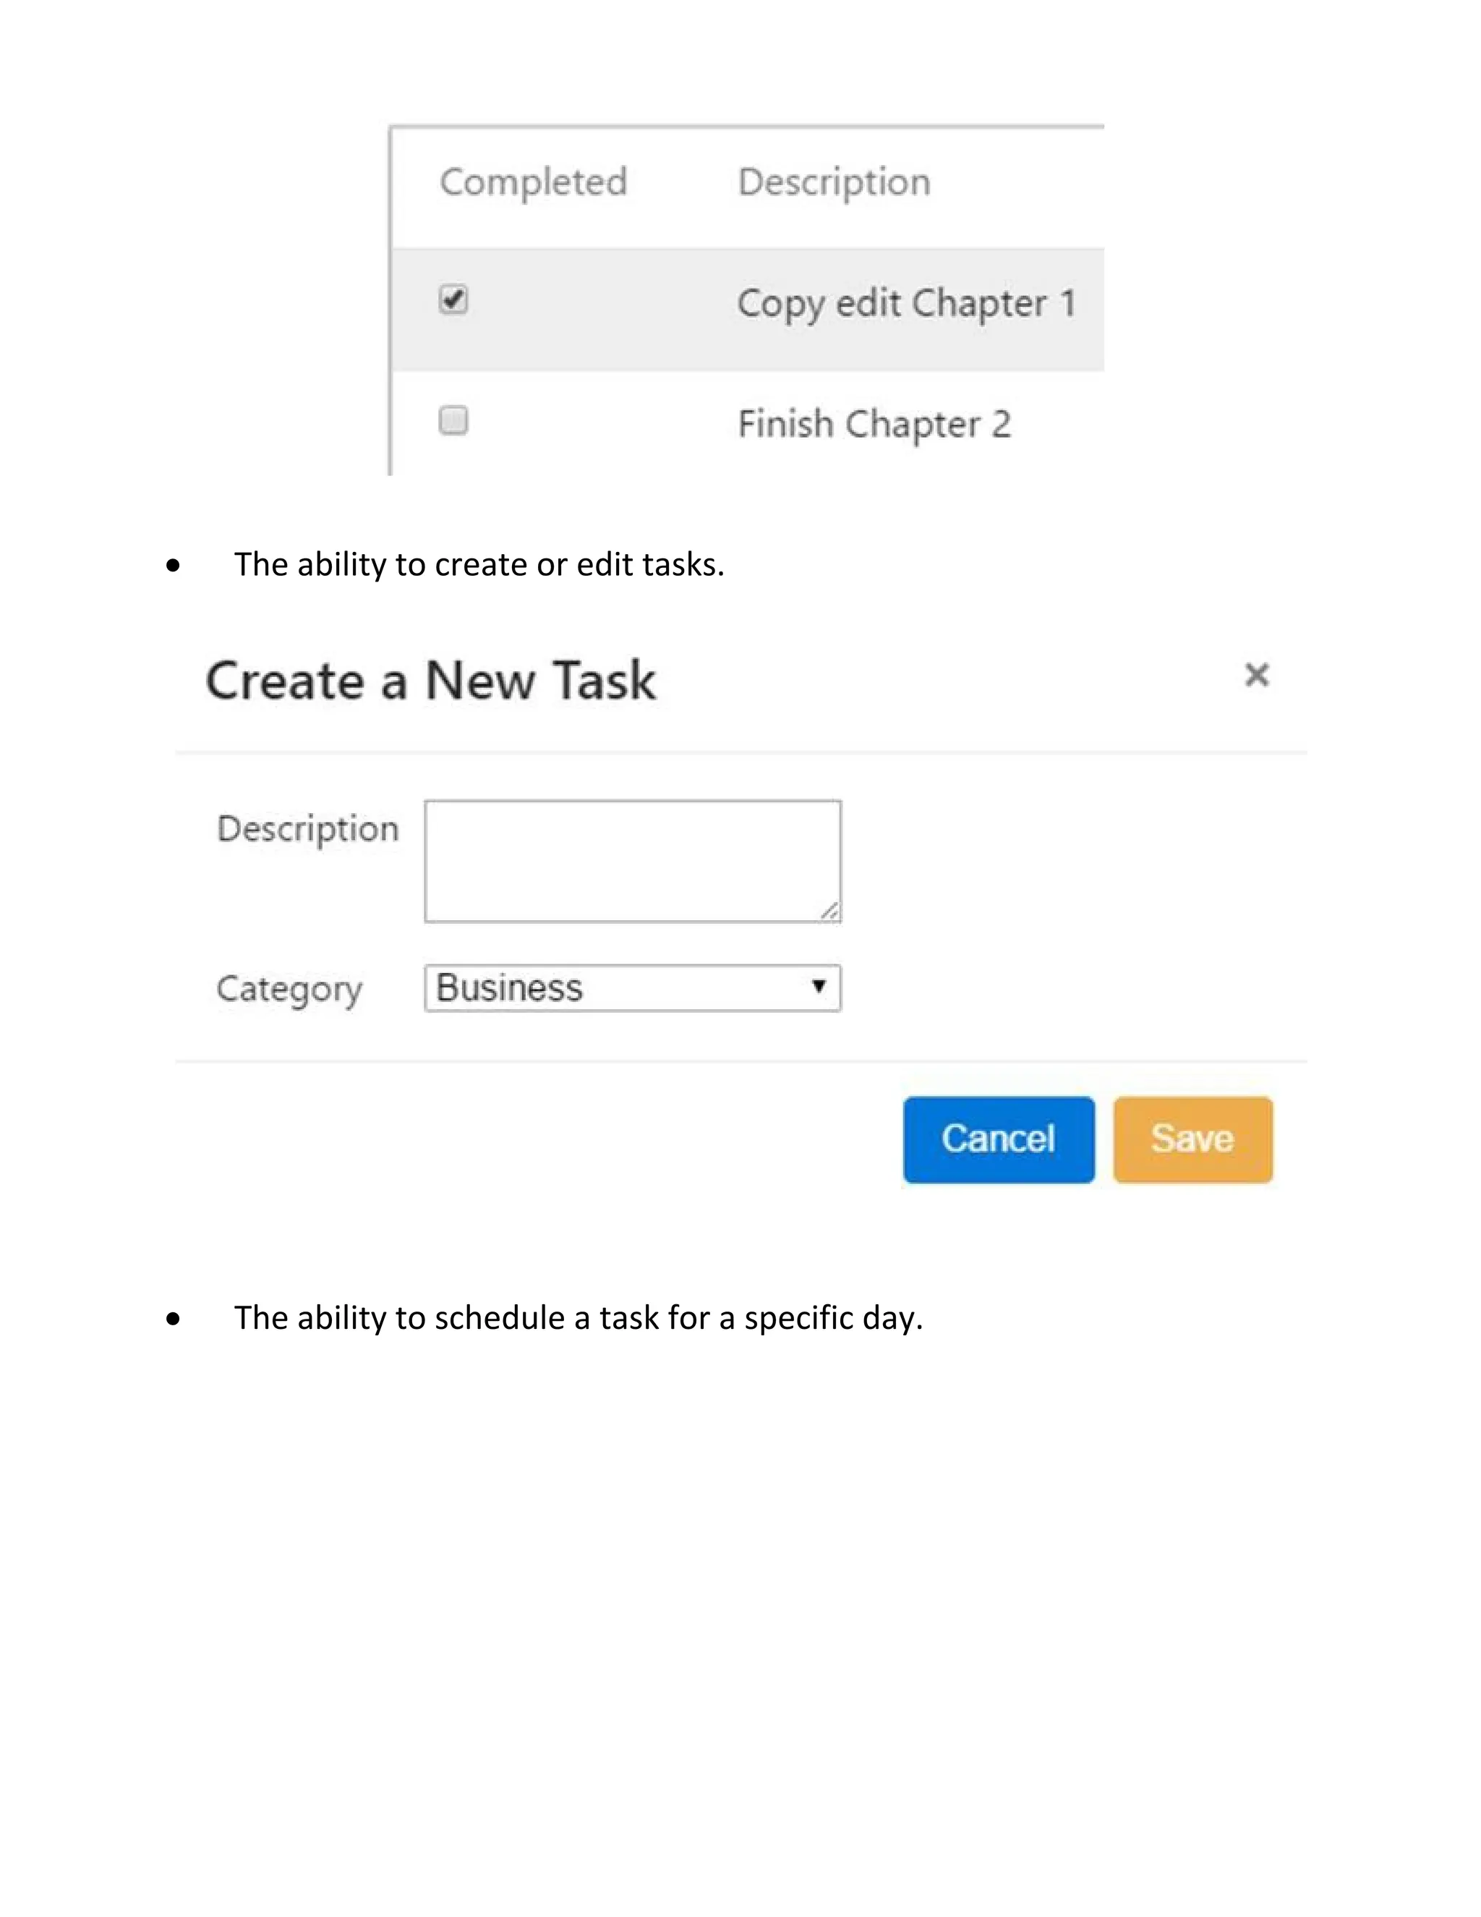Select the Copy edit Chapter 1 row text
Image resolution: width=1481 pixels, height=1917 pixels.
pyautogui.click(x=905, y=304)
